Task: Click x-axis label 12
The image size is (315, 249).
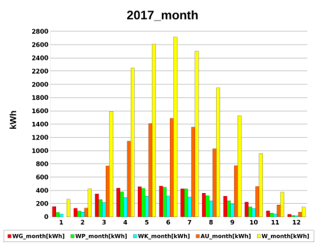Action: (297, 223)
